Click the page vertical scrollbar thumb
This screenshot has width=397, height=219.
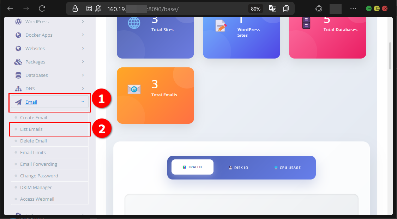click(x=390, y=56)
